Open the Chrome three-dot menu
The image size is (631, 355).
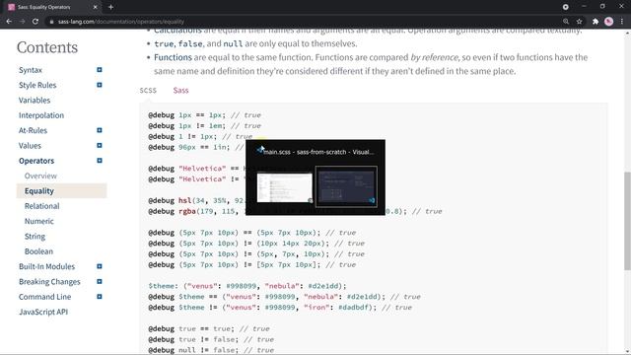[x=622, y=22]
